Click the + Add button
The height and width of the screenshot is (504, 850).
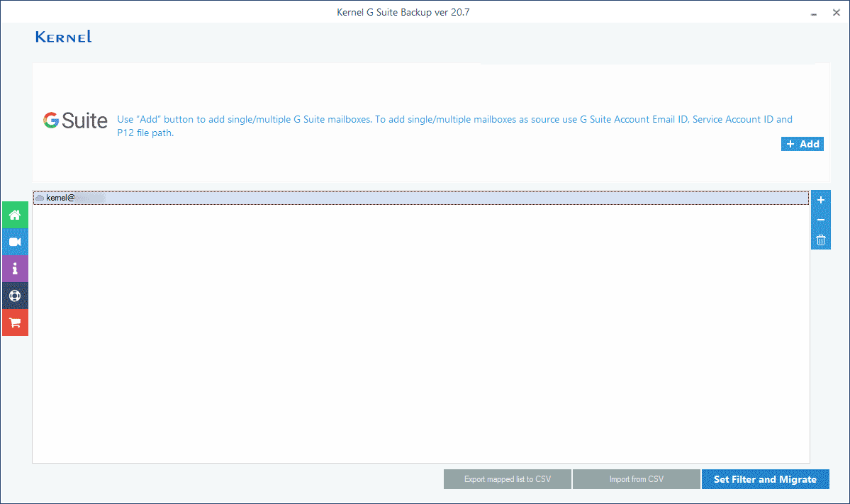(x=803, y=144)
